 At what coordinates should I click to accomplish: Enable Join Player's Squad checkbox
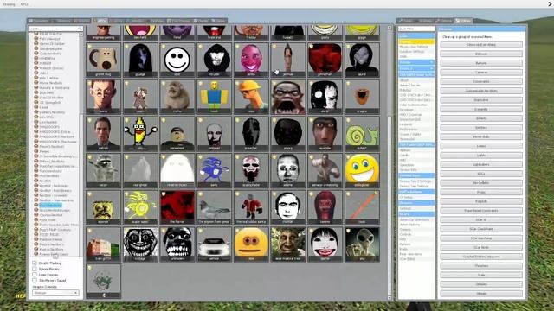(x=35, y=280)
